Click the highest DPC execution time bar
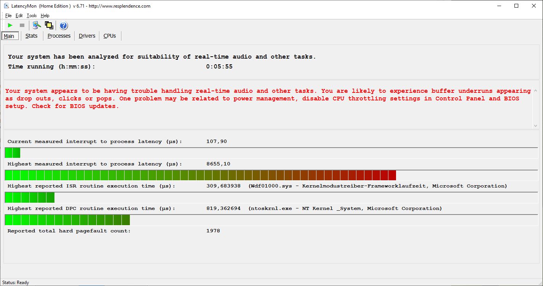The width and height of the screenshot is (543, 286). pos(271,220)
